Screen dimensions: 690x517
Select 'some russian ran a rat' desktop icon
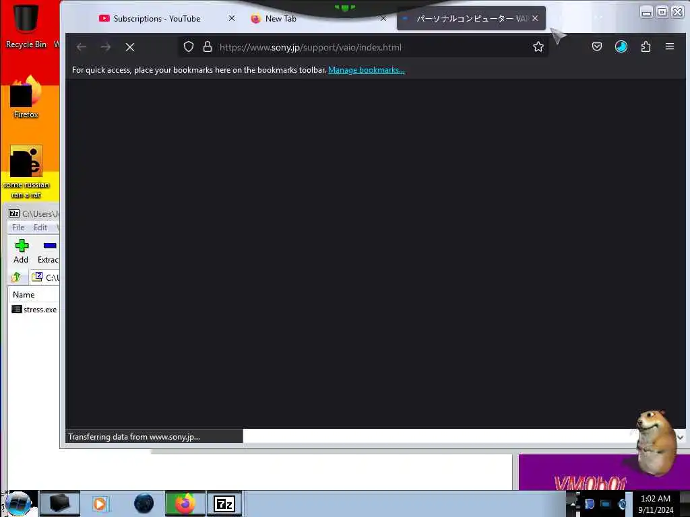[x=26, y=172]
